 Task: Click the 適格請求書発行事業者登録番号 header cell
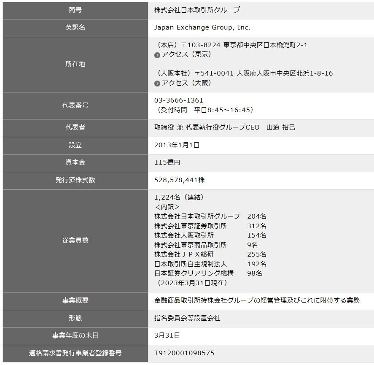point(75,353)
